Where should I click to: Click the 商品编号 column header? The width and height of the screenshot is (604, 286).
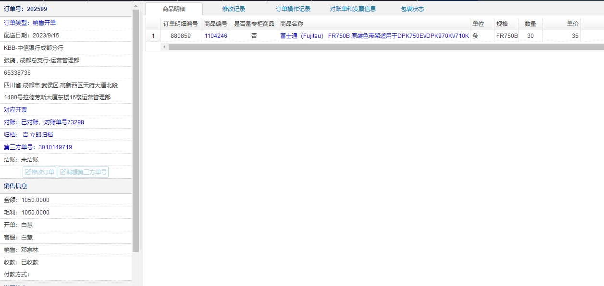[216, 24]
